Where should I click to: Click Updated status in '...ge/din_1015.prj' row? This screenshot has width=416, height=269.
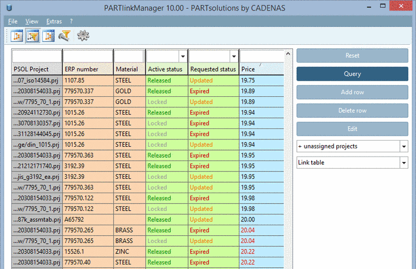pyautogui.click(x=214, y=144)
